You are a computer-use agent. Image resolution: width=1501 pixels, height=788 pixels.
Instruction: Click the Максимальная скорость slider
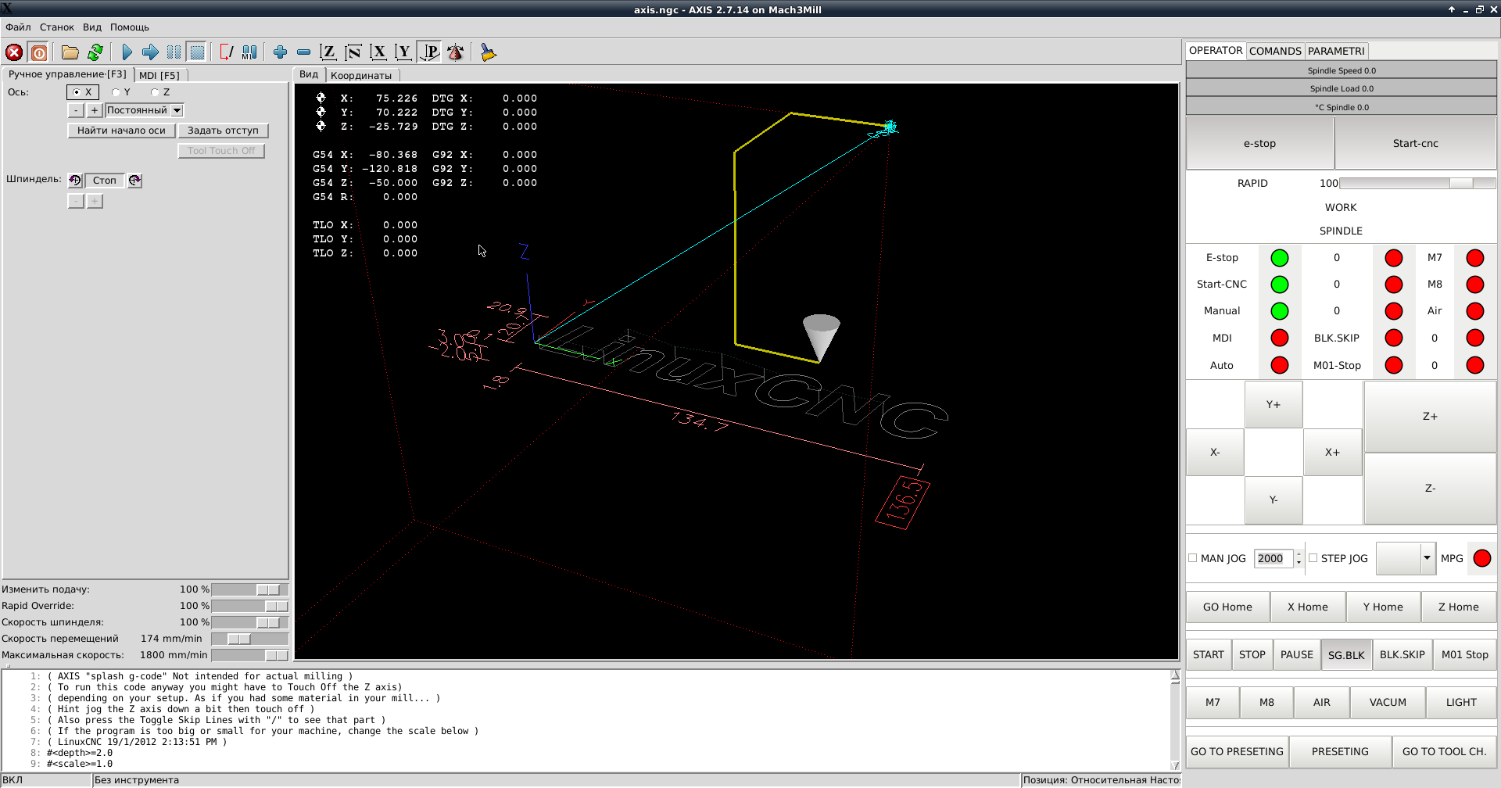click(x=249, y=655)
